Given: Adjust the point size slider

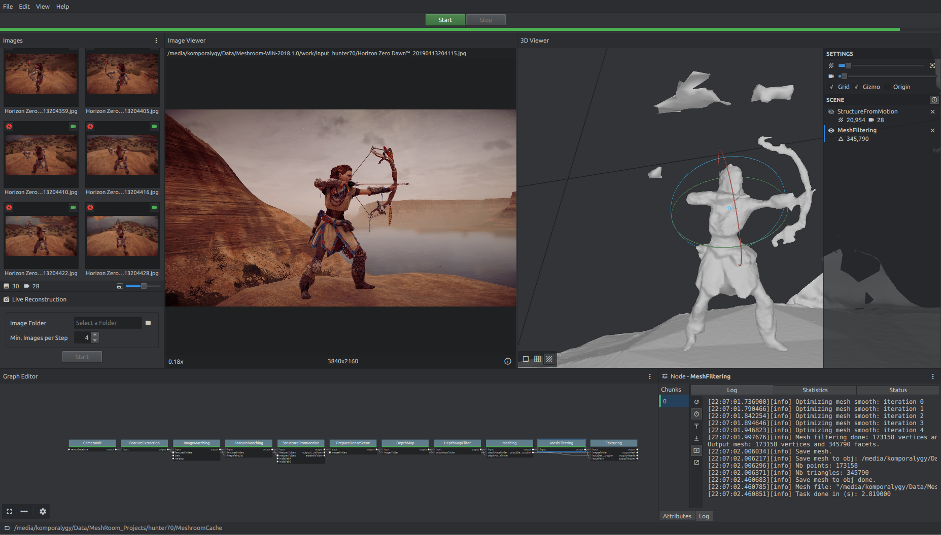Looking at the screenshot, I should (882, 66).
